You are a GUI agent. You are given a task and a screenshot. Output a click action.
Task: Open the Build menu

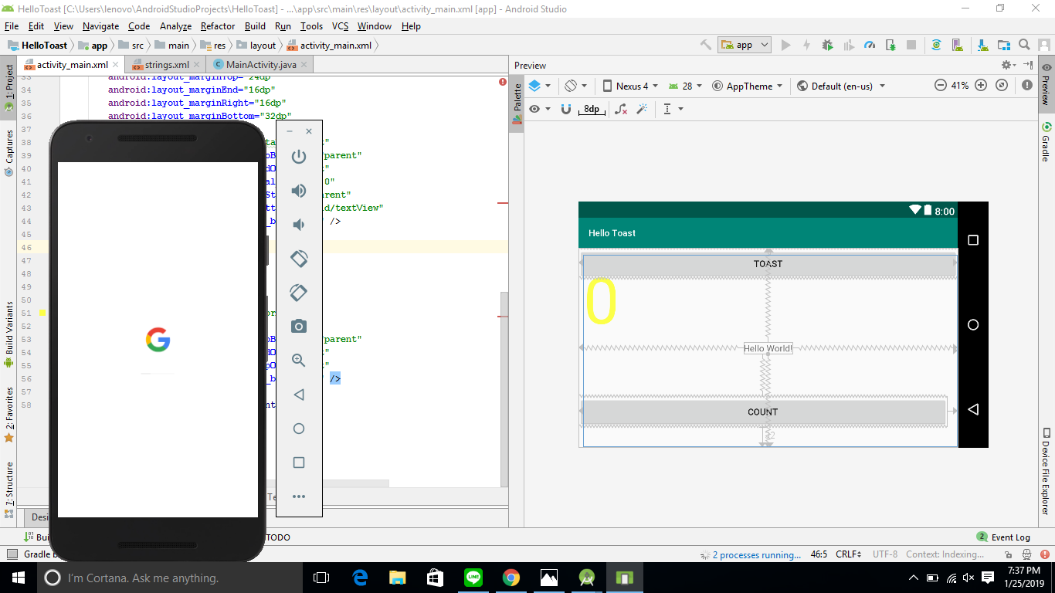pyautogui.click(x=255, y=25)
